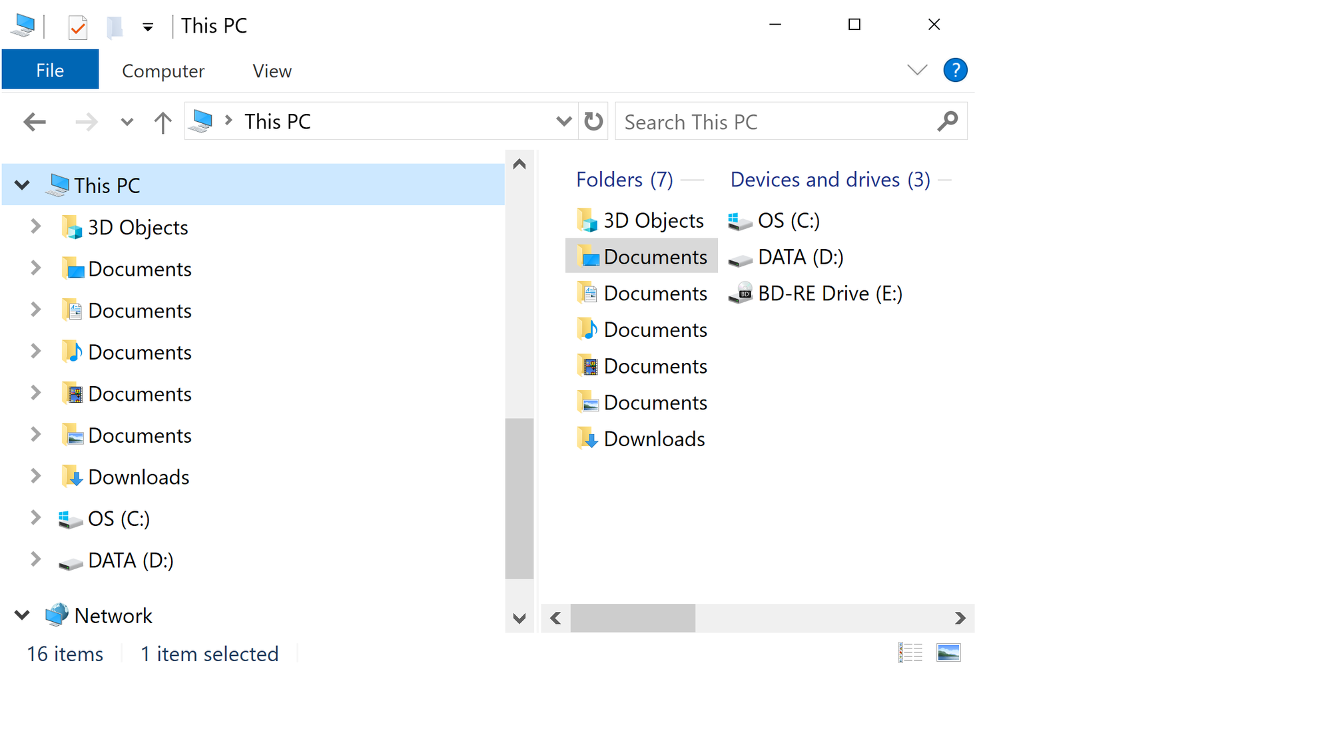The height and width of the screenshot is (749, 1332).
Task: Select tree Documents with picture icon
Action: 140,435
